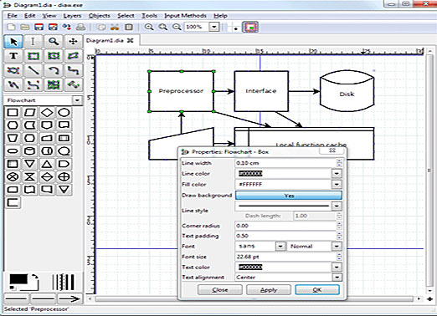Screen dimensions: 437x316
Task: Toggle snap to grid toolbar button
Action: point(233,27)
